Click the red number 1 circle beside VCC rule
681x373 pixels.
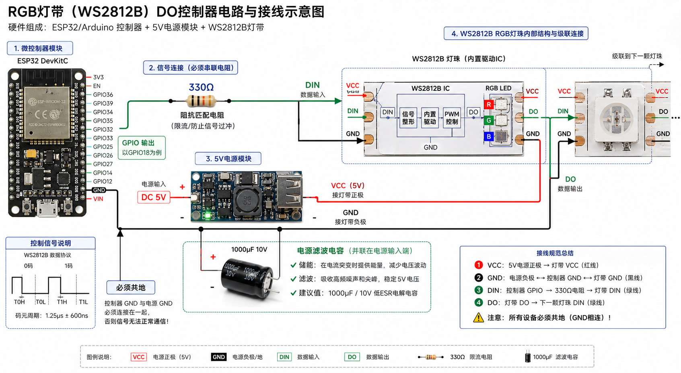(x=478, y=265)
